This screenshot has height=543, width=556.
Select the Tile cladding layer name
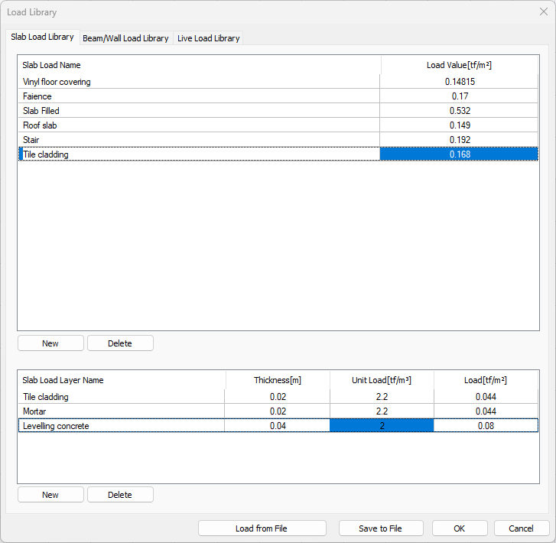coord(46,397)
